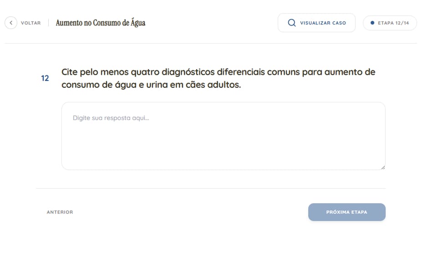Click the 'Digite sua resposta aqui...' placeholder
Viewport: 428px width, 261px height.
(111, 118)
